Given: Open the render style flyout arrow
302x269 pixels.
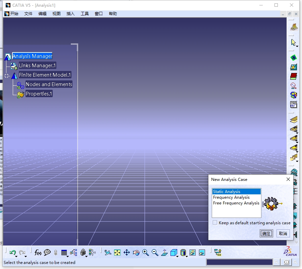Looking at the screenshot, I should click(187, 257).
